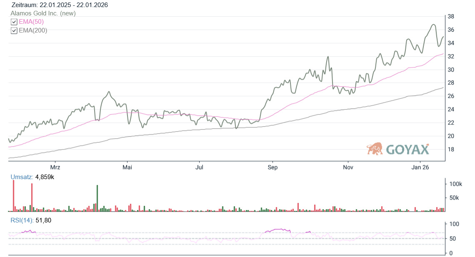Click the Nov label on time axis
This screenshot has width=475, height=257.
[348, 167]
